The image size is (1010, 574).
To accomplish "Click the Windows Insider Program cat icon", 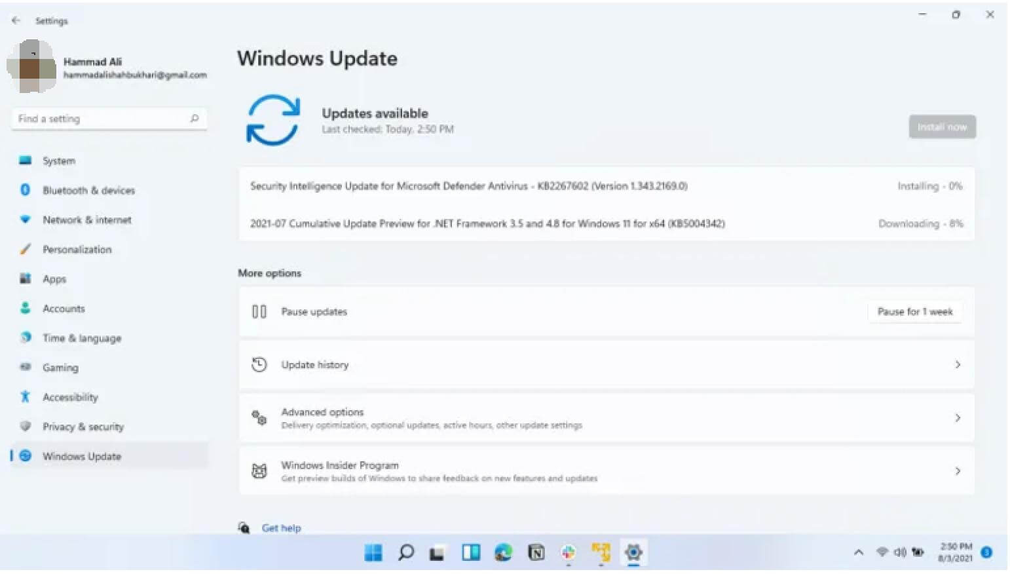I will click(x=259, y=471).
